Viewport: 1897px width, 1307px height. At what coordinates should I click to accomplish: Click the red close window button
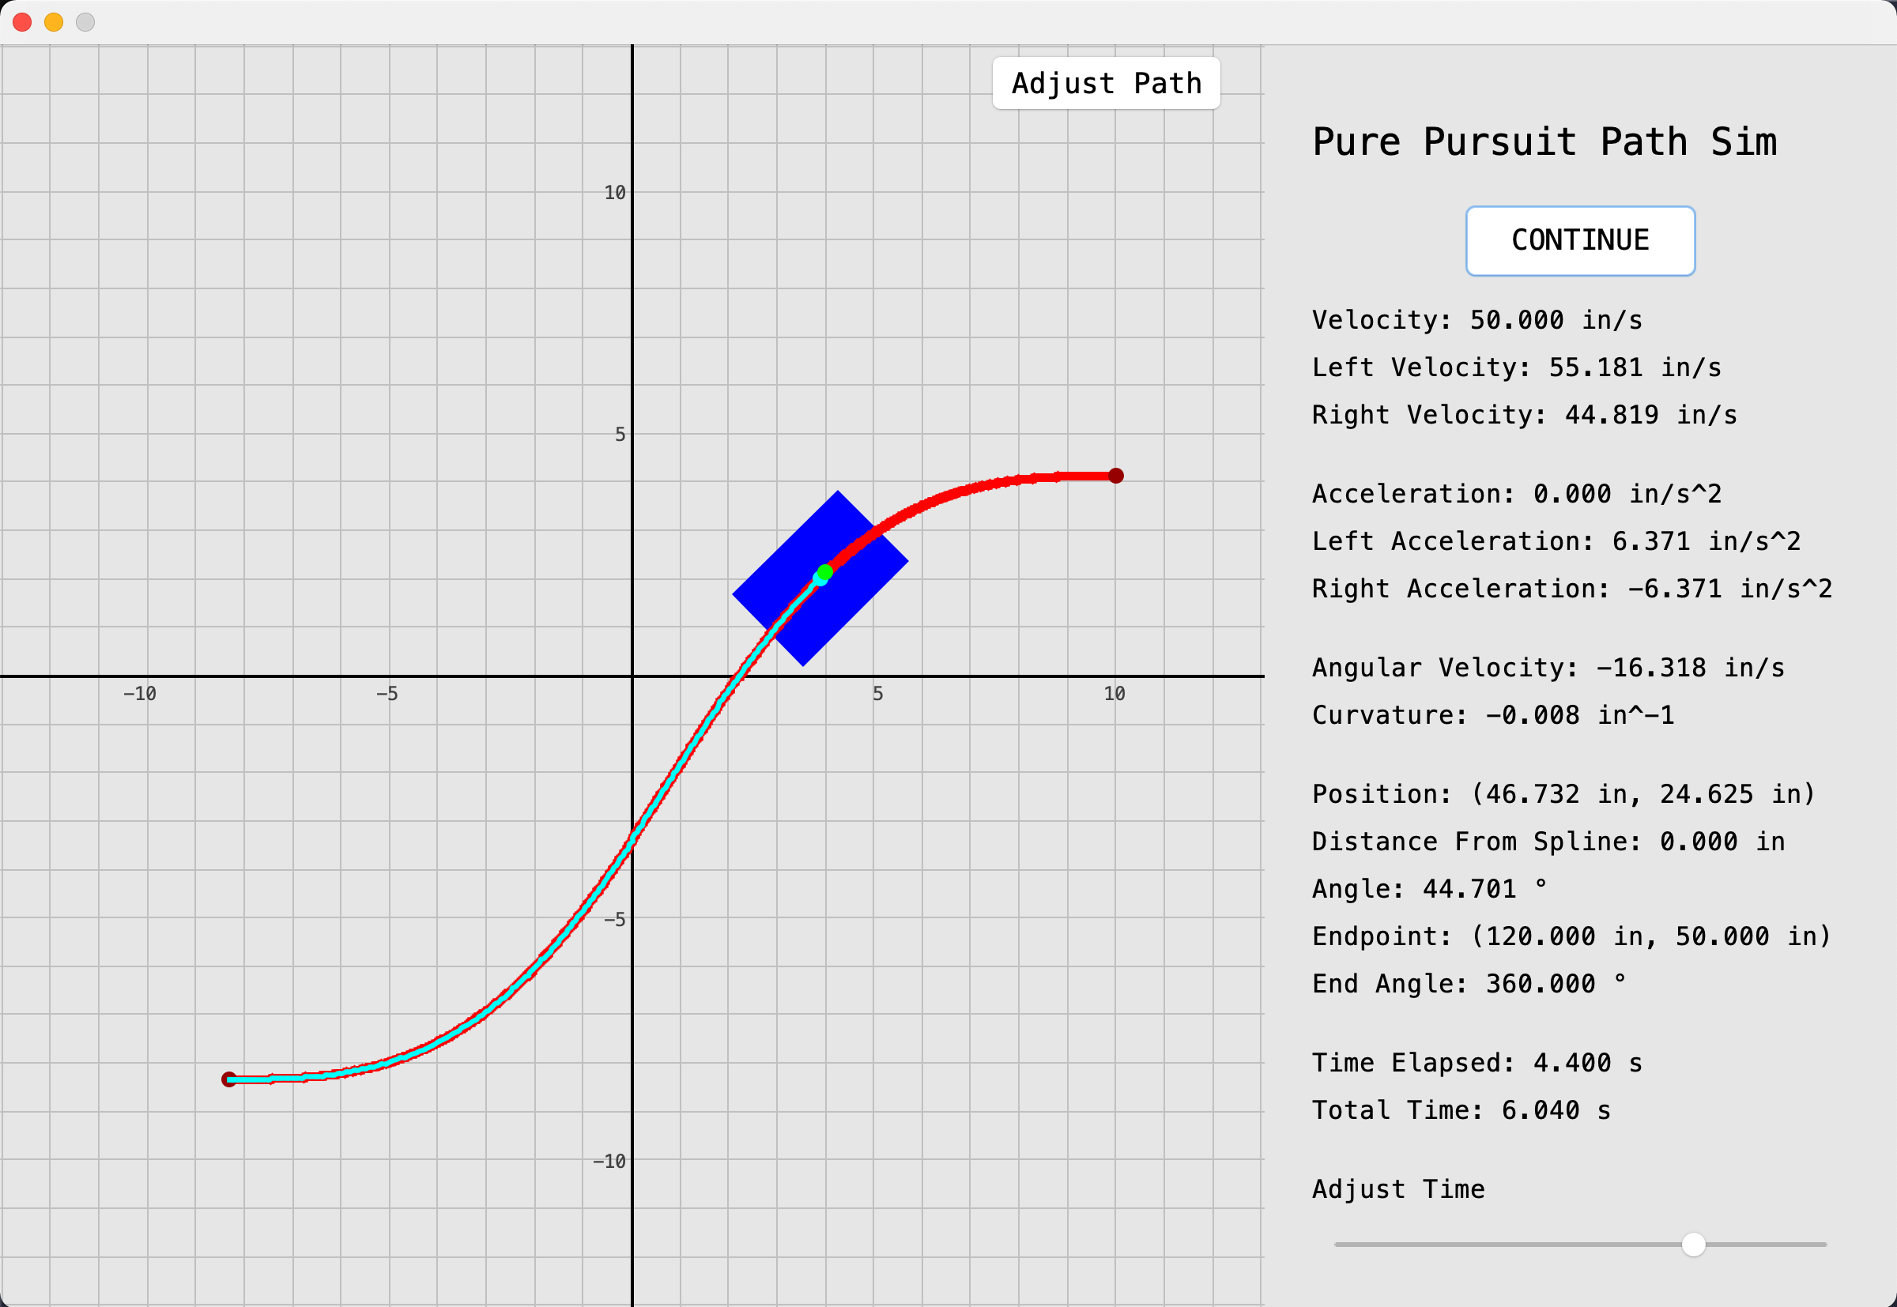[22, 22]
